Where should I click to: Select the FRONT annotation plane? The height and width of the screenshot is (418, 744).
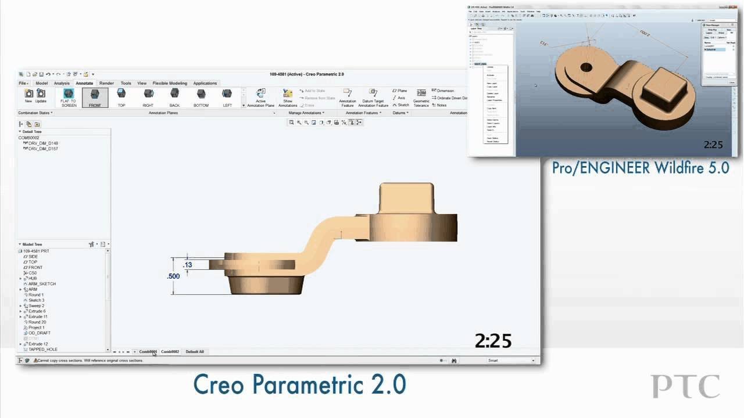[95, 98]
